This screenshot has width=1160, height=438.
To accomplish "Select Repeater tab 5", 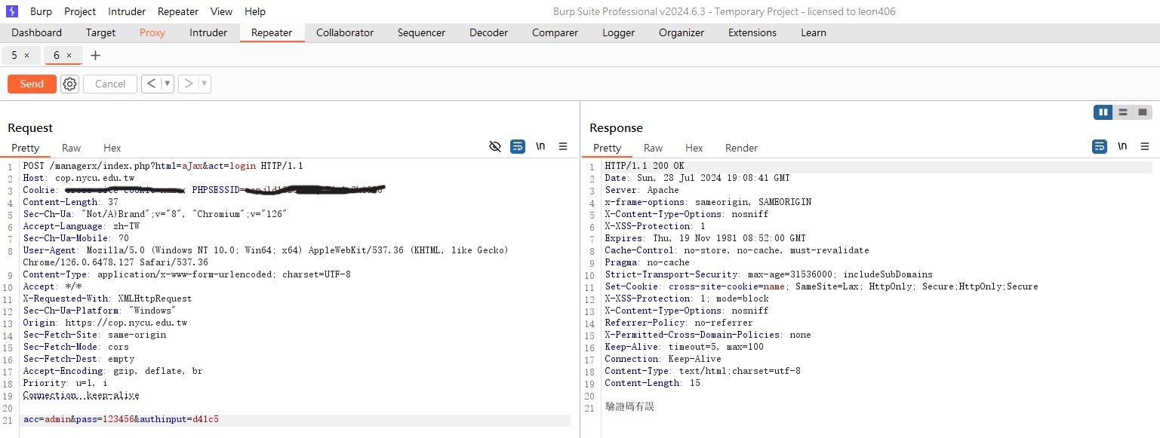I will pyautogui.click(x=14, y=56).
